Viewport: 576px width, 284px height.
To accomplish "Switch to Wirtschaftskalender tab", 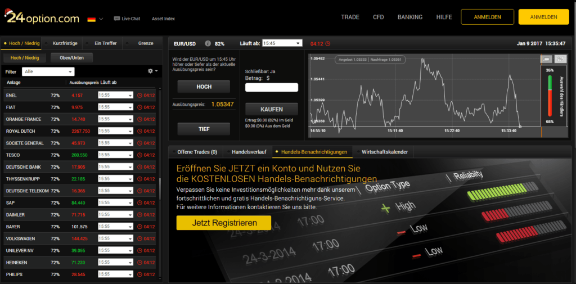I will point(382,152).
